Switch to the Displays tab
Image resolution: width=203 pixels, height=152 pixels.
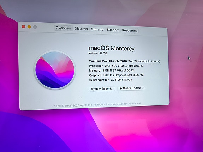(81, 29)
